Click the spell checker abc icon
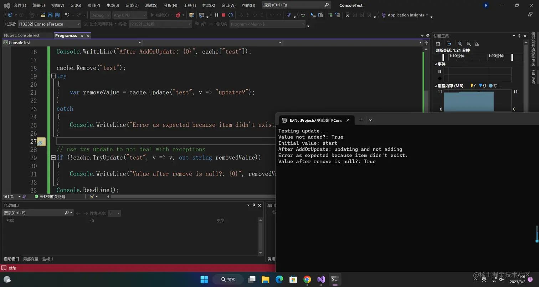 click(x=303, y=15)
